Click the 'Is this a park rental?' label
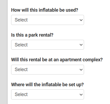The image size is (110, 104). pos(32,35)
